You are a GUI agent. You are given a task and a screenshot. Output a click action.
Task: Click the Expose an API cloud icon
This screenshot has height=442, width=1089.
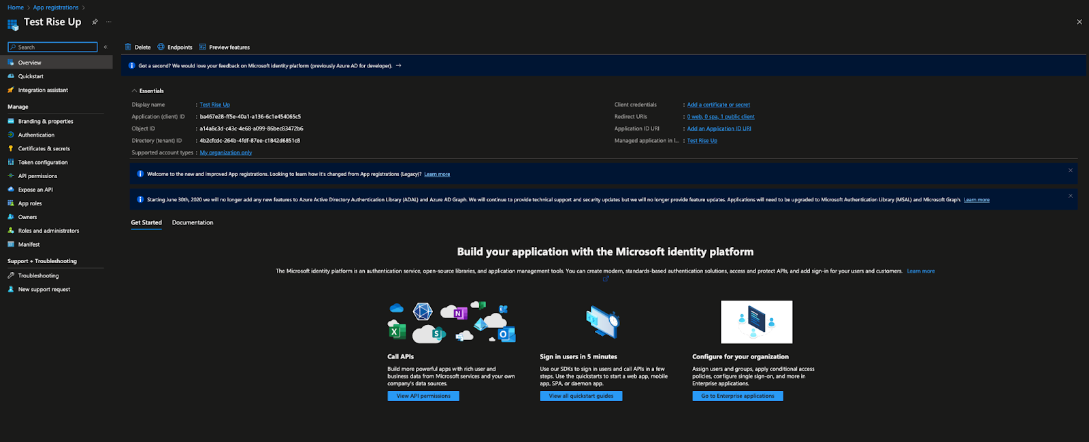coord(11,190)
